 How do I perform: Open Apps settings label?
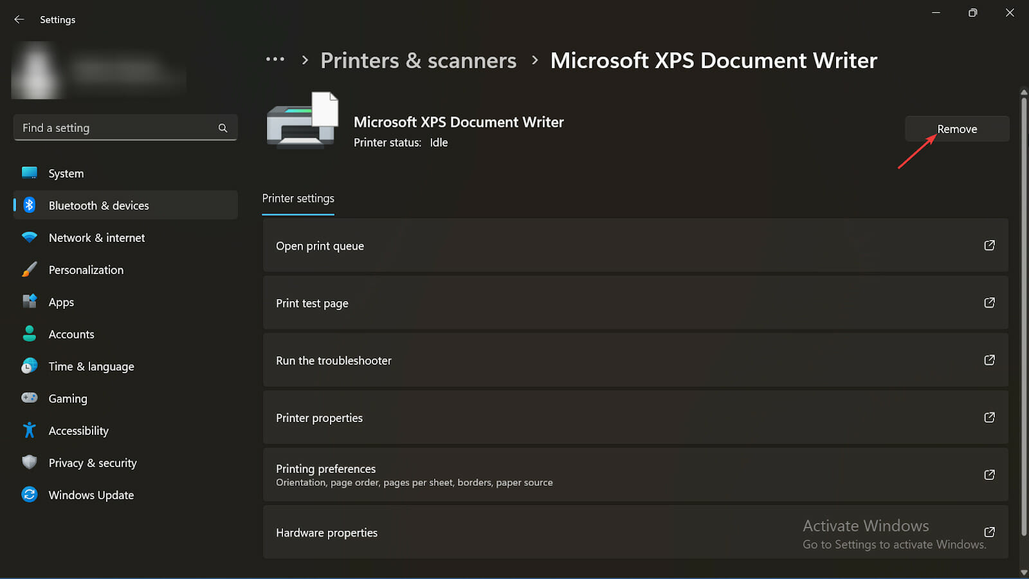coord(61,302)
